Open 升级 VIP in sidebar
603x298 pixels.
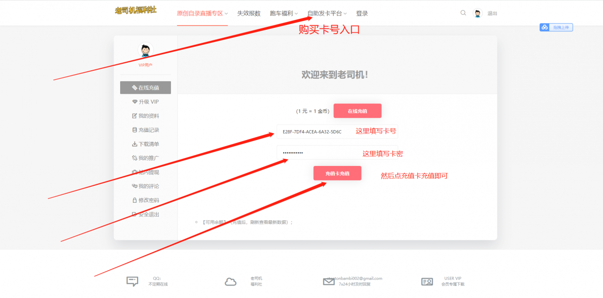coord(146,102)
